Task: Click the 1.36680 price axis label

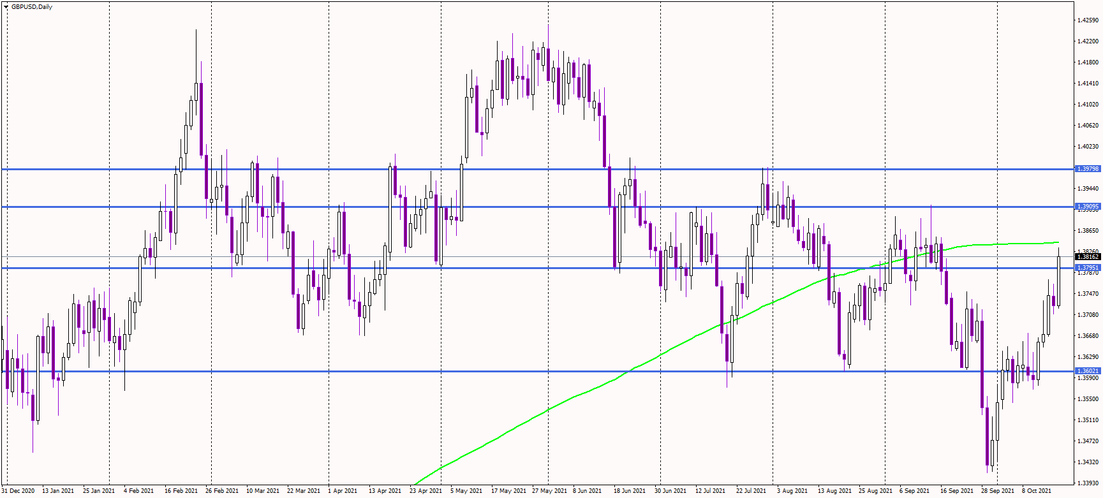Action: (x=1088, y=336)
